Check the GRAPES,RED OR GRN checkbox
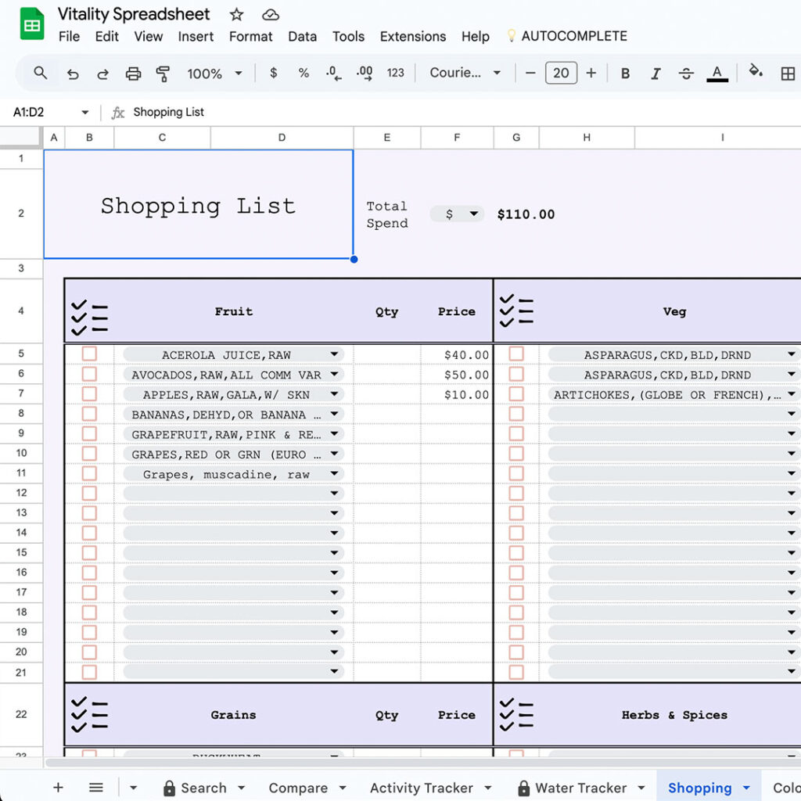This screenshot has height=801, width=801. coord(89,454)
